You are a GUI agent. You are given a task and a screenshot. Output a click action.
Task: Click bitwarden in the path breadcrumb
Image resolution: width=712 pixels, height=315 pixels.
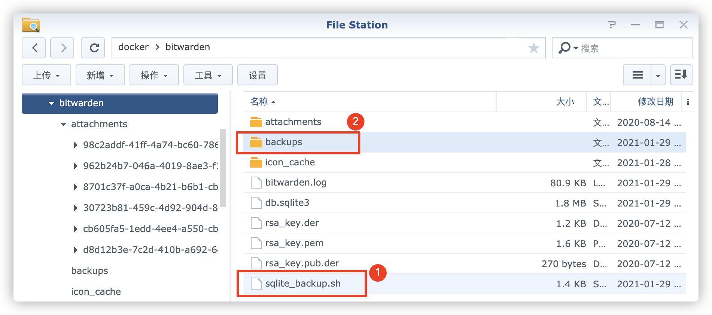188,47
